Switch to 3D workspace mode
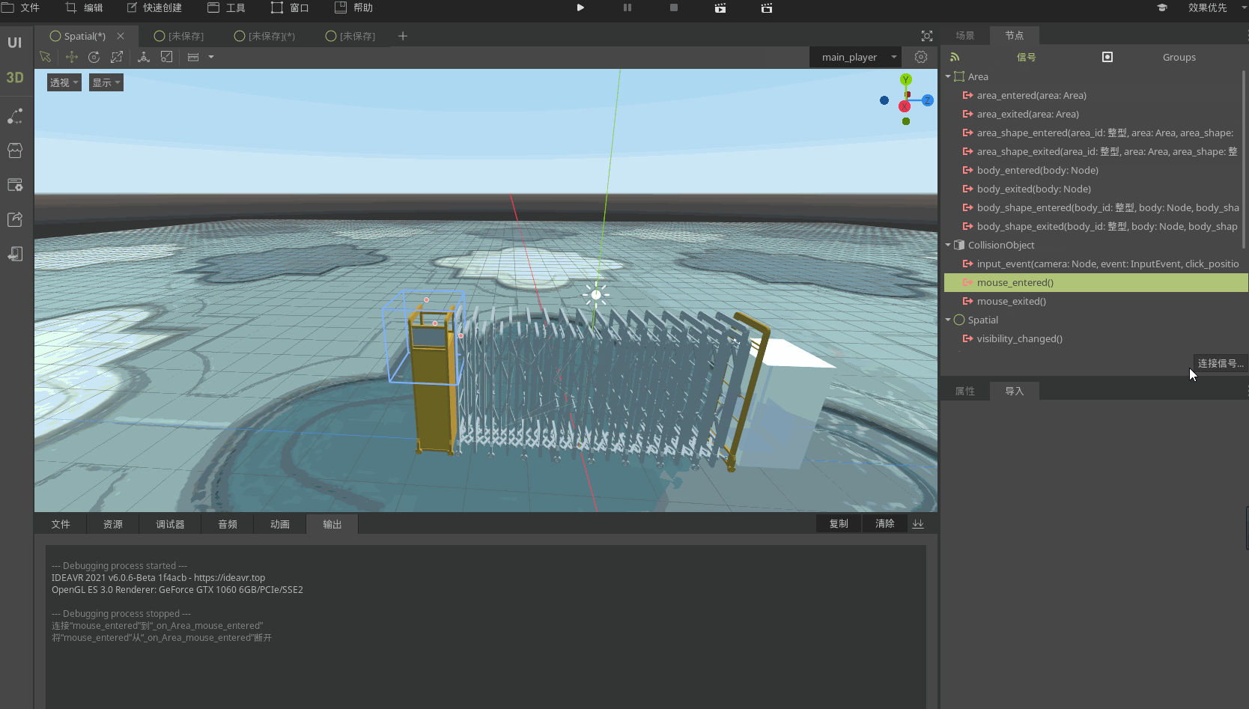The width and height of the screenshot is (1249, 709). coord(15,78)
